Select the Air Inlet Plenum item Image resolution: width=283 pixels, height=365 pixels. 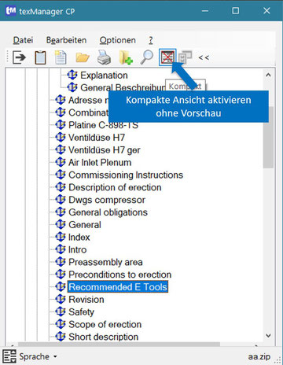[100, 162]
